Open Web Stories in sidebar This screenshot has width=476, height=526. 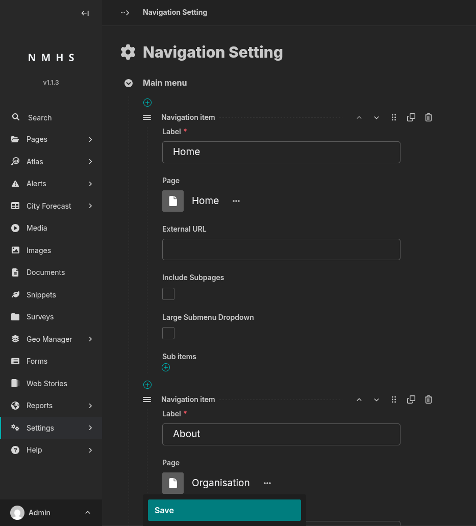51,384
